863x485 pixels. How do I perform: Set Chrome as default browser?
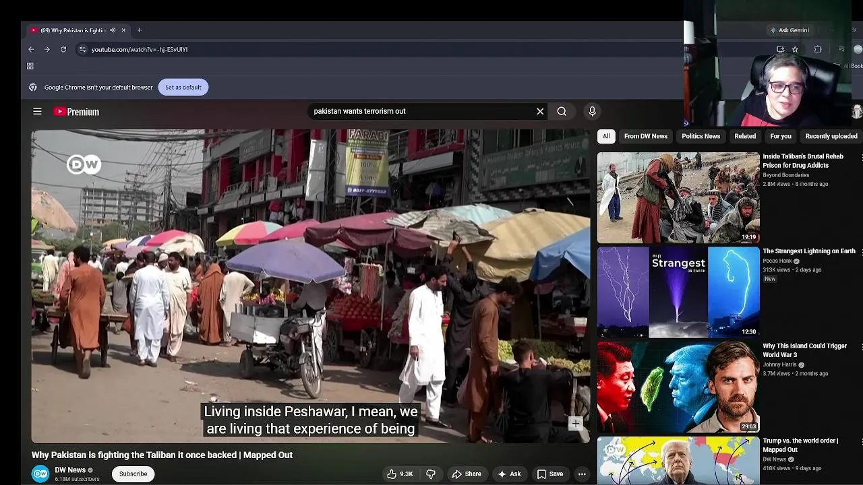click(x=183, y=87)
